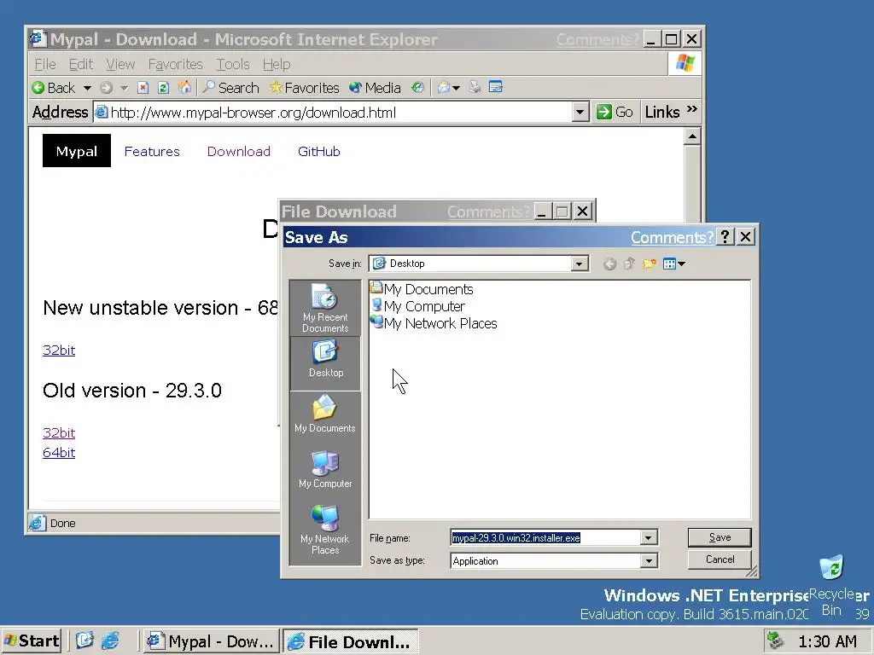Select My Recent Documents in places bar
This screenshot has width=874, height=655.
pyautogui.click(x=325, y=308)
